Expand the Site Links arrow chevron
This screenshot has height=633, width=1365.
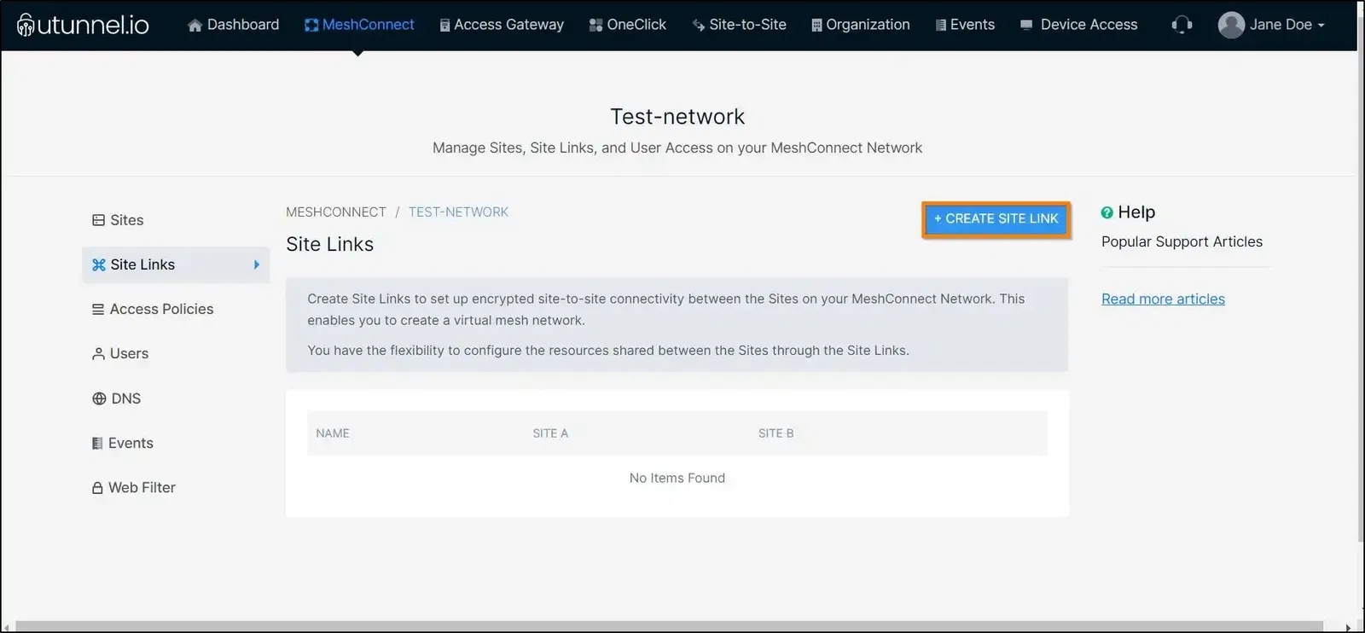[x=257, y=264]
